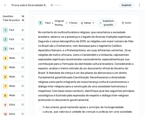
Task: Click essay lines icon on question 5 row
Action: [x=23, y=67]
